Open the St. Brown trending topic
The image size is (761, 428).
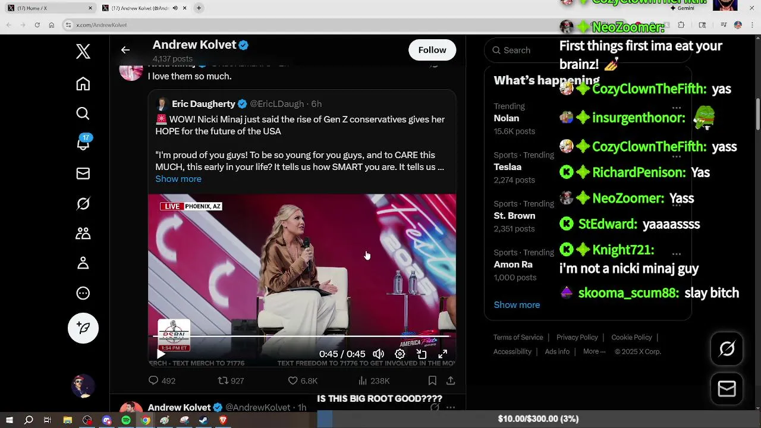[514, 216]
